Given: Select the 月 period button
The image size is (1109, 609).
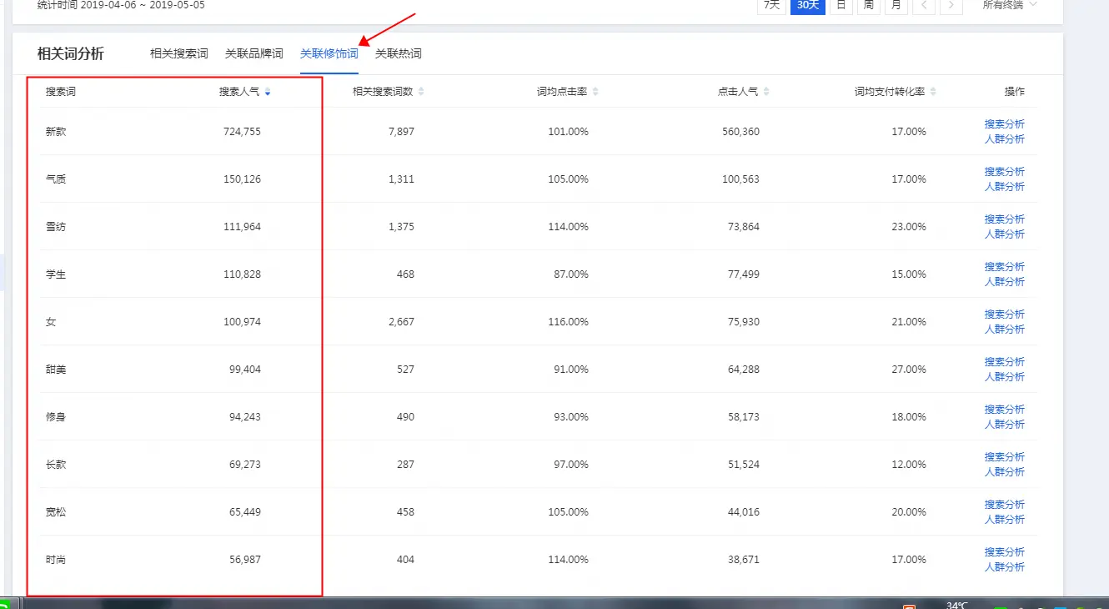Looking at the screenshot, I should coord(896,5).
